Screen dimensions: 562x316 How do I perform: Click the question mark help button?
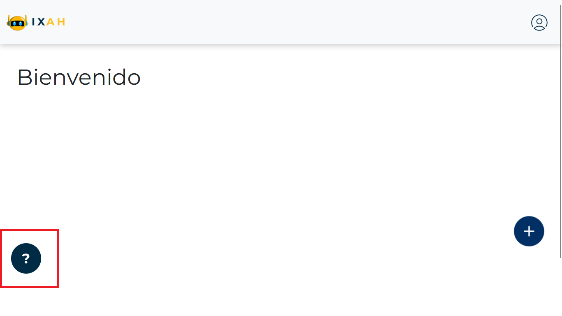coord(26,258)
